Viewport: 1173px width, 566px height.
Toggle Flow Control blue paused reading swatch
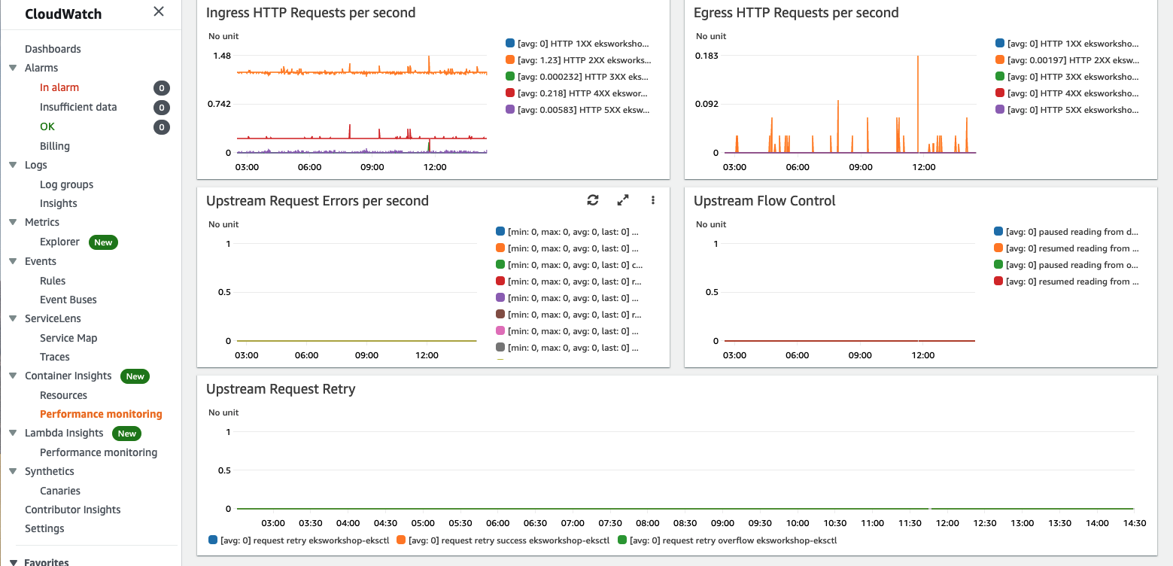999,232
